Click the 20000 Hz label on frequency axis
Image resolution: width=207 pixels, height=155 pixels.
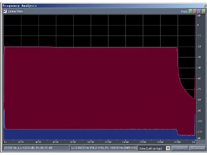point(178,142)
